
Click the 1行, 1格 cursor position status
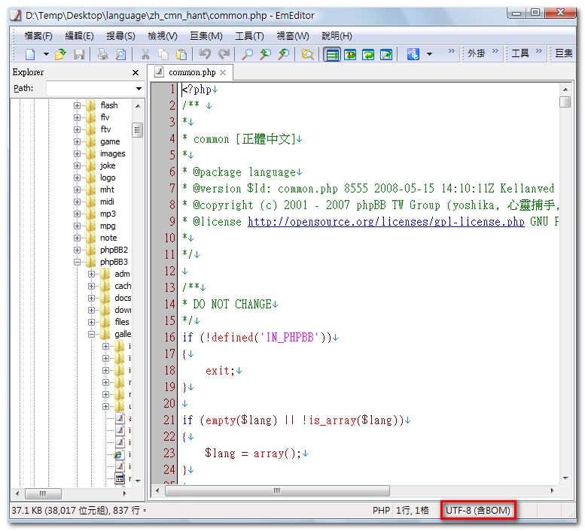pos(413,510)
